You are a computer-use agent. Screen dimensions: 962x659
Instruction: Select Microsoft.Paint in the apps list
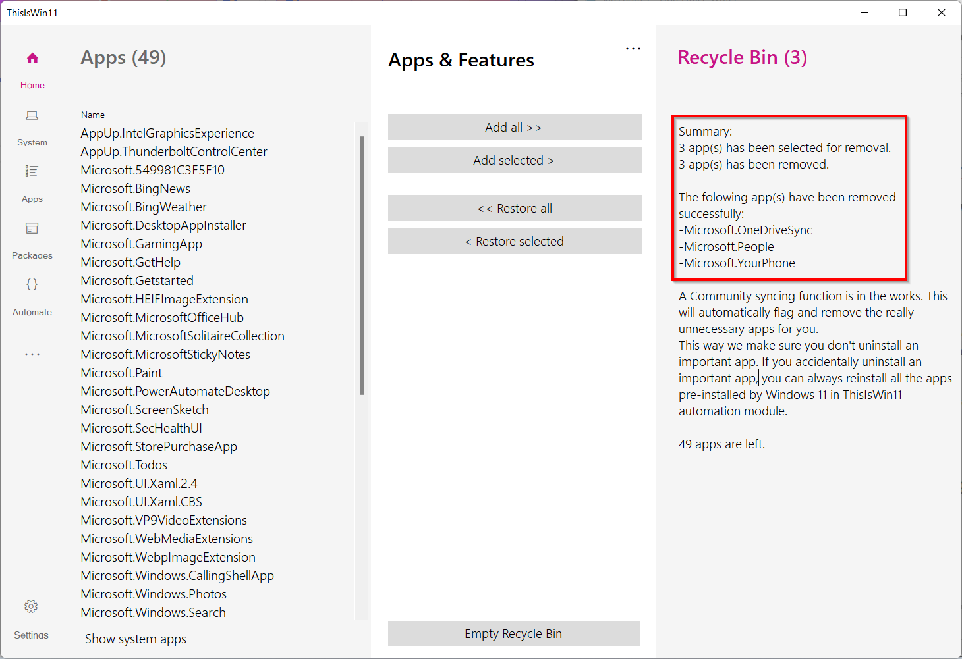pos(121,373)
